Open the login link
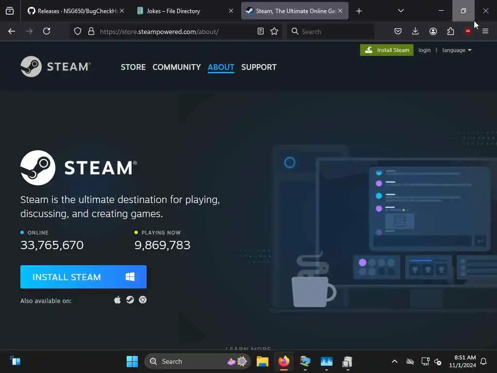 (x=424, y=50)
